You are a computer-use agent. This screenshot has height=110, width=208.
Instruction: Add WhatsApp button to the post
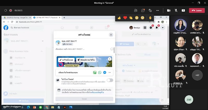100,72
